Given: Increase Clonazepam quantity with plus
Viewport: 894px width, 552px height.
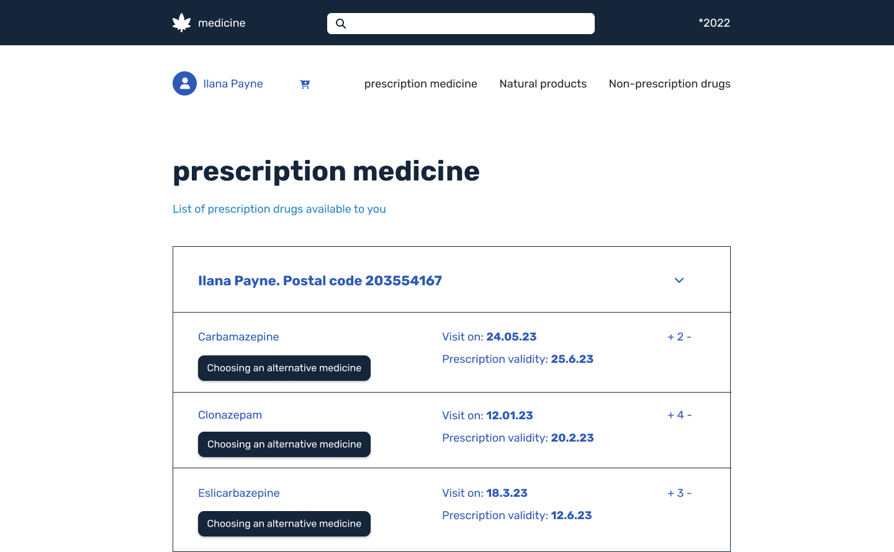Looking at the screenshot, I should pyautogui.click(x=670, y=416).
